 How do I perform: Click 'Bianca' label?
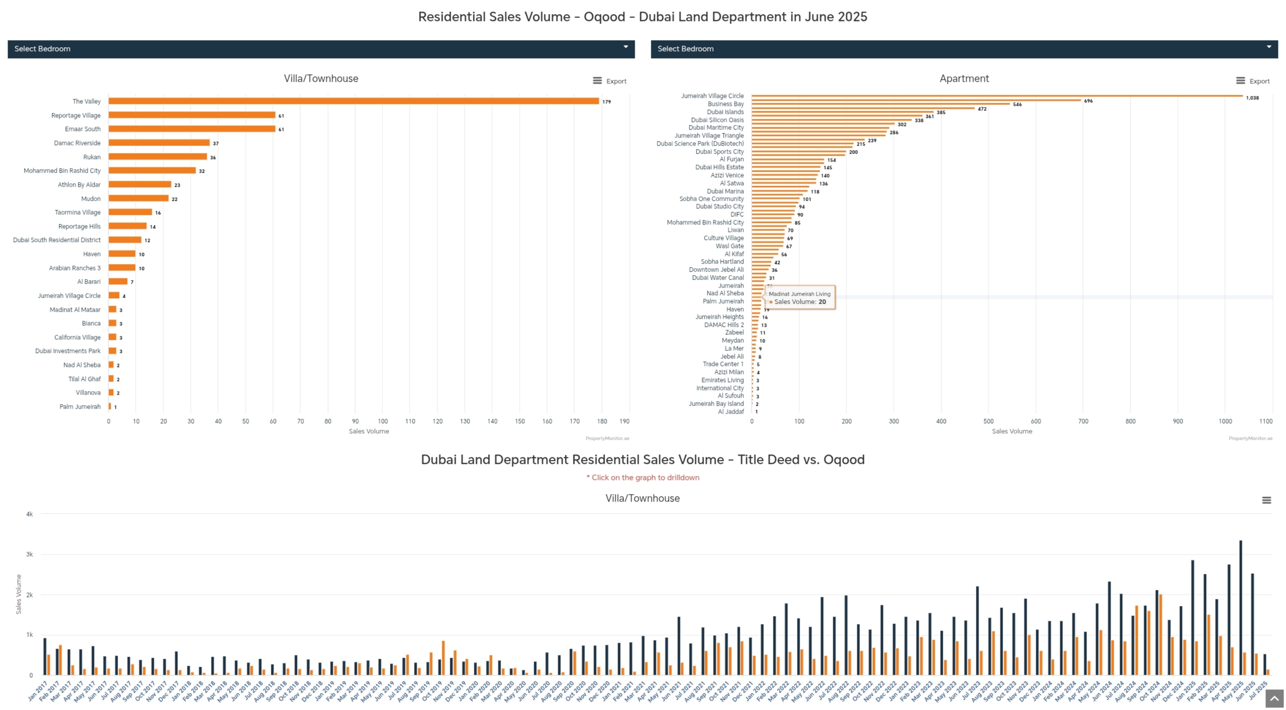pos(91,323)
